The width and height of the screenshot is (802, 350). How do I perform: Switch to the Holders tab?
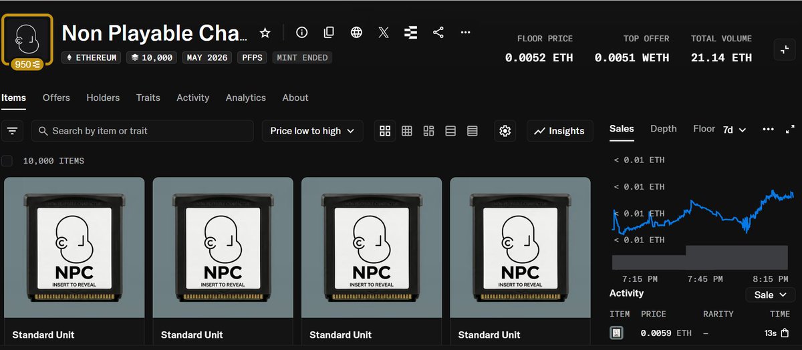(103, 98)
